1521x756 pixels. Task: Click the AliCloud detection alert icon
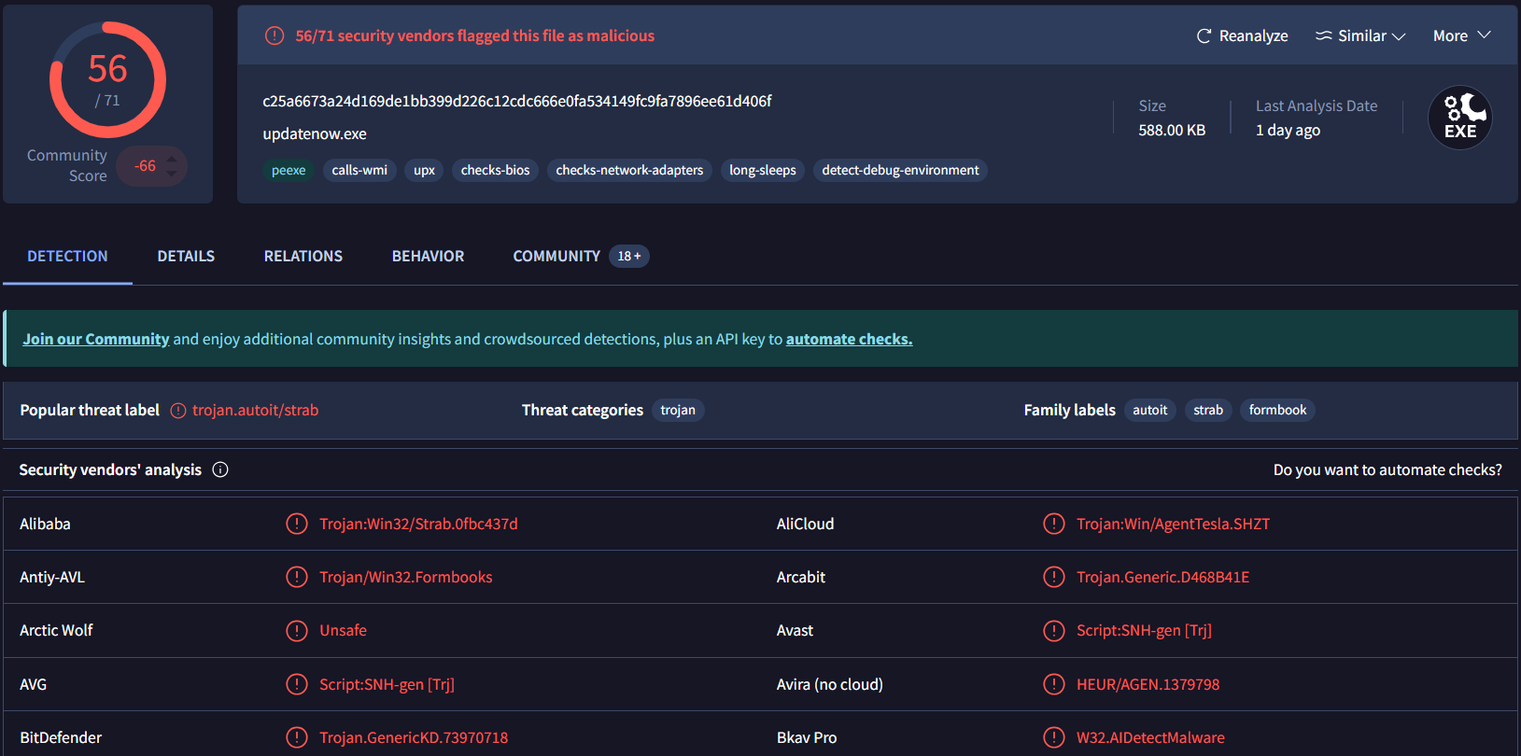coord(1053,524)
